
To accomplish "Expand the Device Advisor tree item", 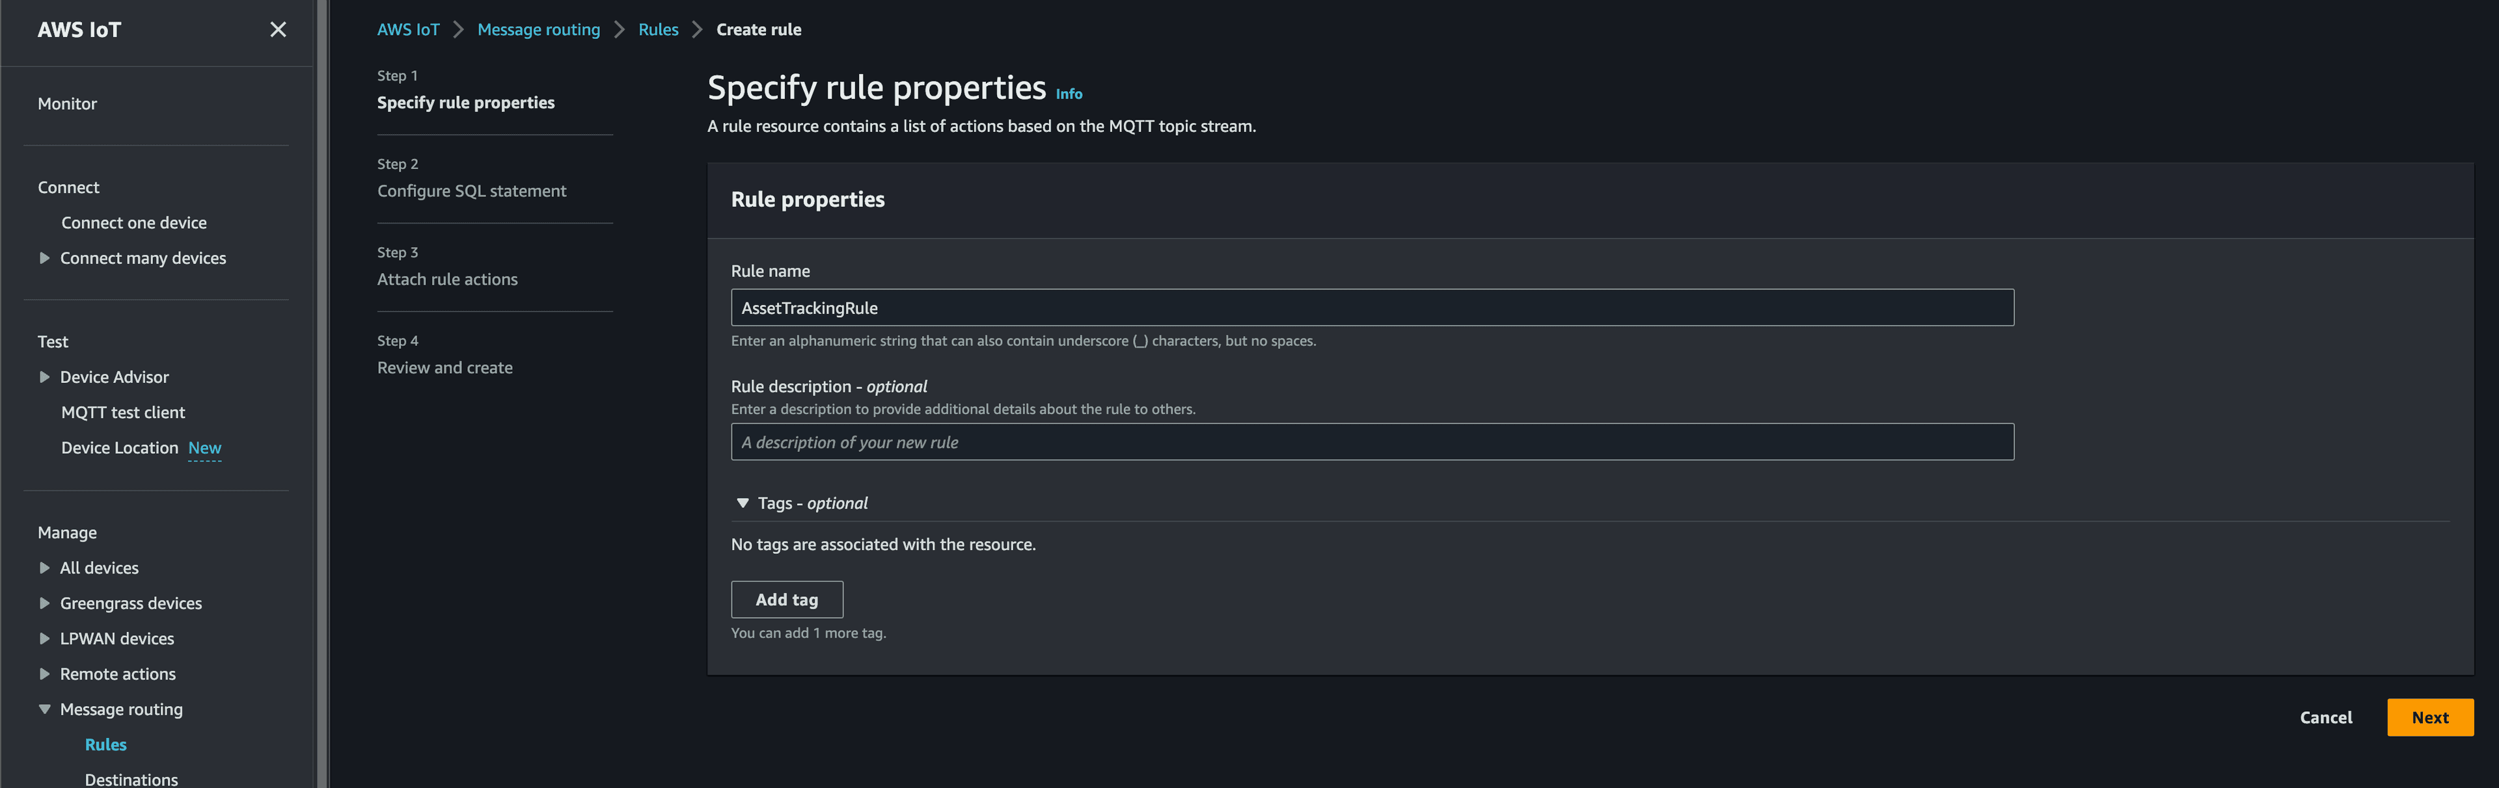I will (x=45, y=377).
